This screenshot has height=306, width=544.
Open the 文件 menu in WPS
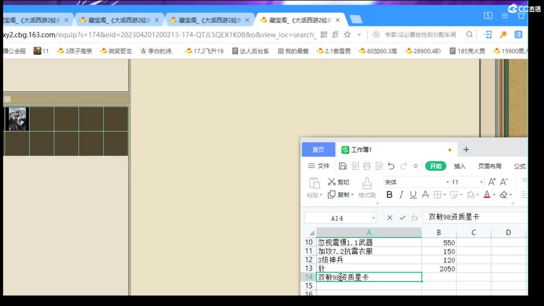(x=319, y=166)
